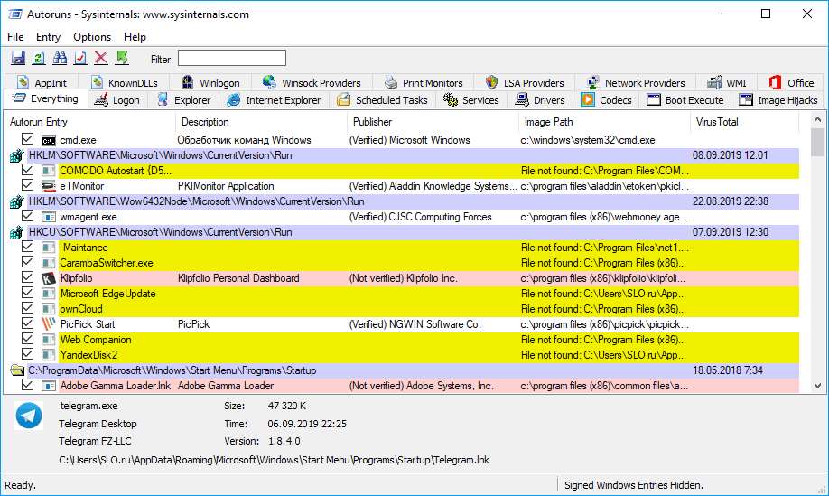The image size is (829, 496).
Task: Switch to the Boot Execute tab
Action: (685, 100)
